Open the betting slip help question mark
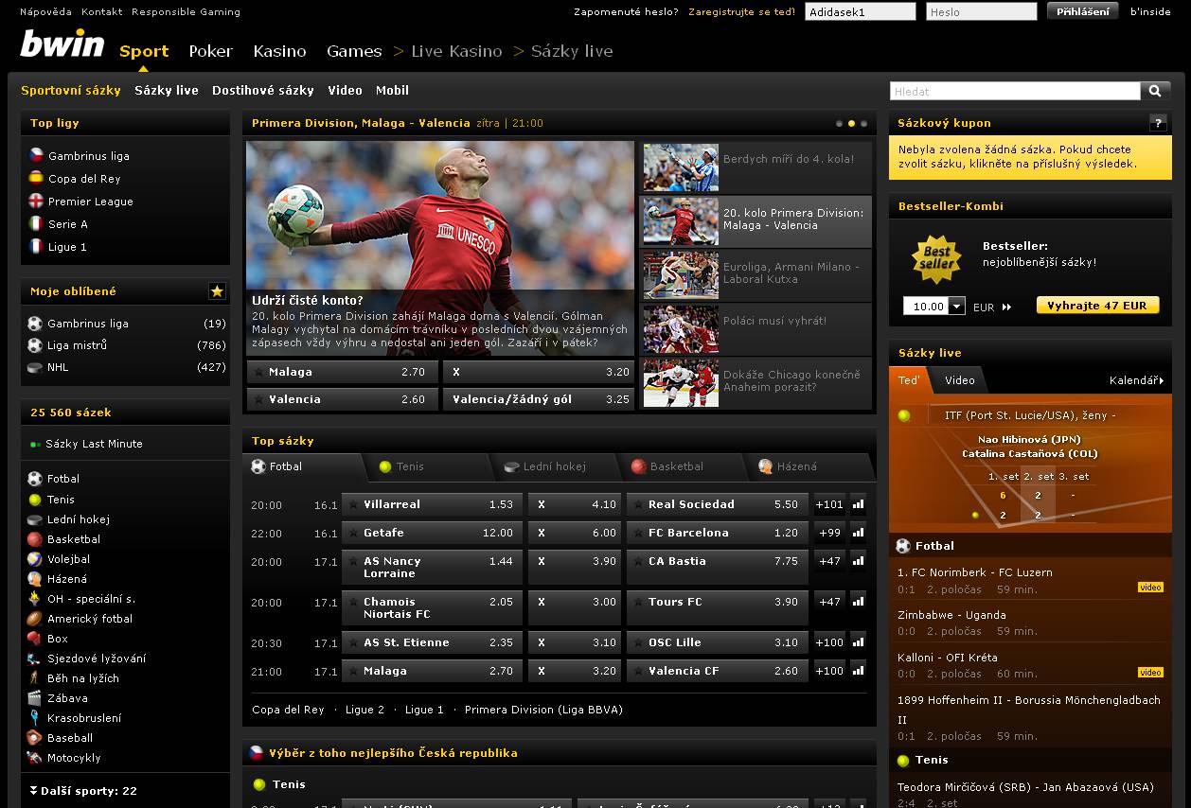 tap(1158, 123)
